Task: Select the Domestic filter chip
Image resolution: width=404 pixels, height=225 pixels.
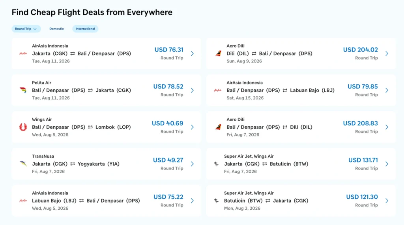Action: click(x=56, y=29)
